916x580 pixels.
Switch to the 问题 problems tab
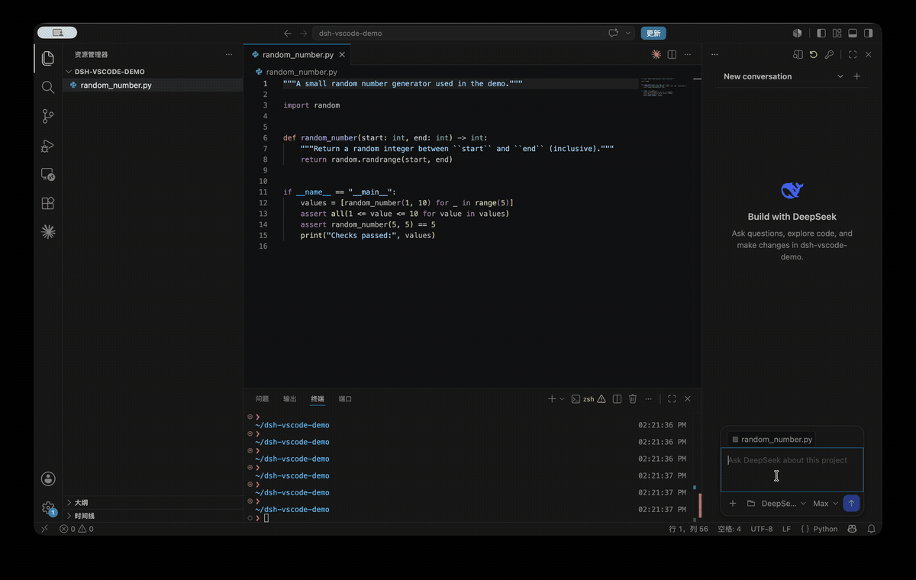coord(262,399)
